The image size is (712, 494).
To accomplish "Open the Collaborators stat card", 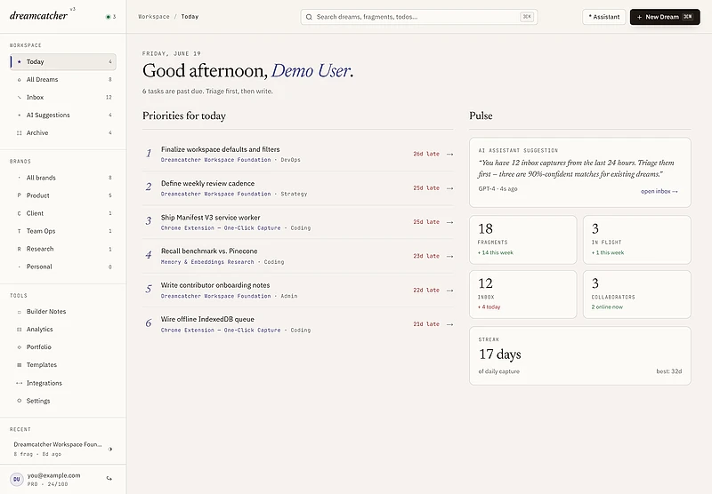I will point(637,295).
